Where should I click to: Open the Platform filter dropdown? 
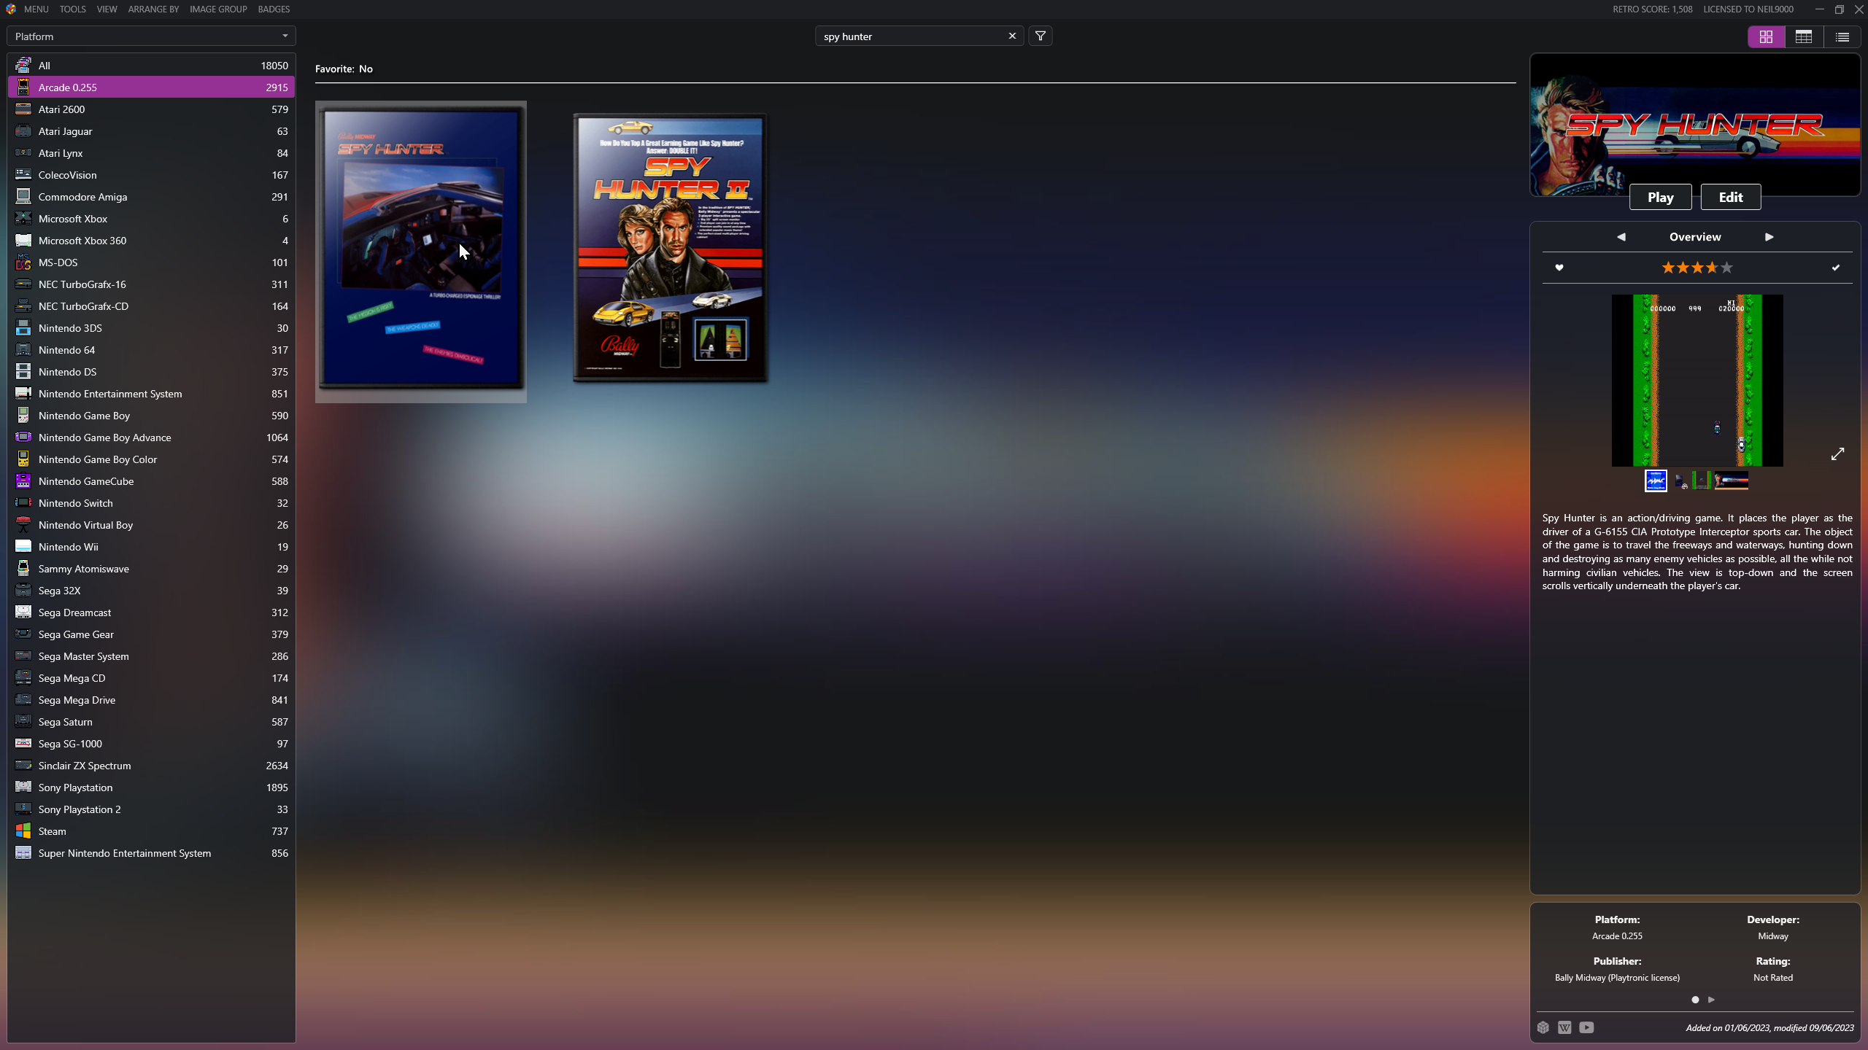[151, 36]
